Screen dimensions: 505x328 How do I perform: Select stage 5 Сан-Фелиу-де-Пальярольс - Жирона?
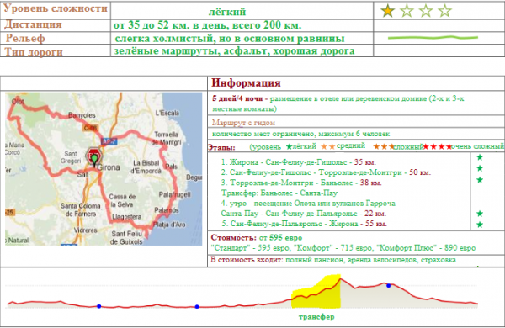point(305,224)
